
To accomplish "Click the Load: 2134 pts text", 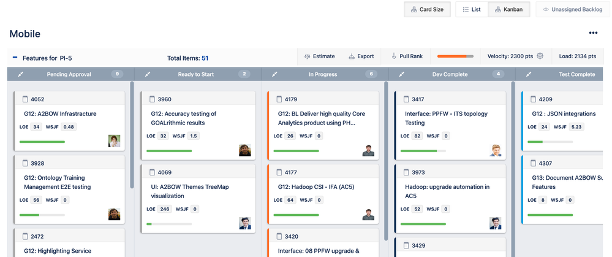I will 578,56.
